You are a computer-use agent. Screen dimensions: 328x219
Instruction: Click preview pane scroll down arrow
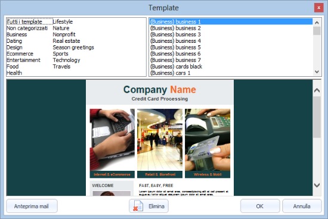pos(317,185)
